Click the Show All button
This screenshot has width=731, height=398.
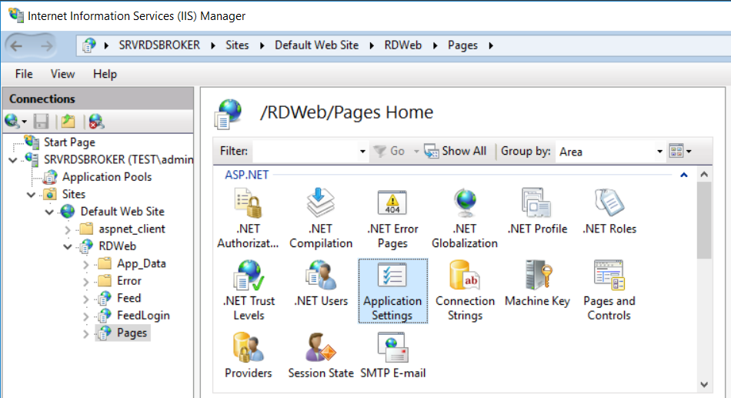point(456,152)
